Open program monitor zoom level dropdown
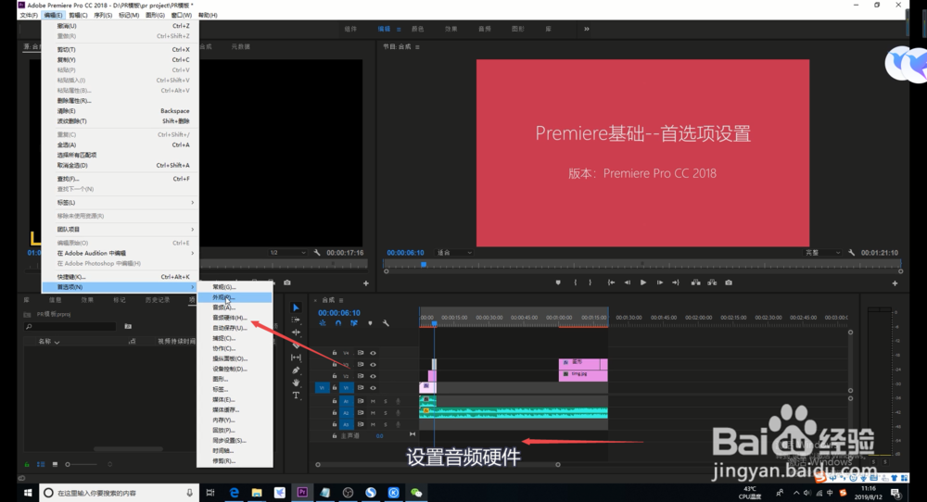This screenshot has width=927, height=502. (x=454, y=252)
